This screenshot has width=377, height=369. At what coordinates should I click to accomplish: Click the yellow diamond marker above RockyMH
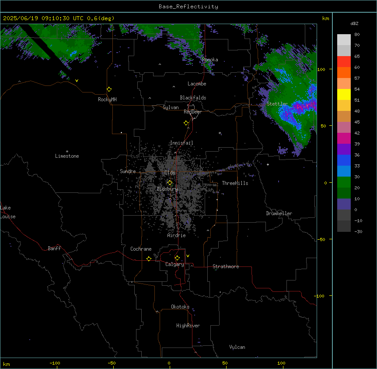coord(109,89)
